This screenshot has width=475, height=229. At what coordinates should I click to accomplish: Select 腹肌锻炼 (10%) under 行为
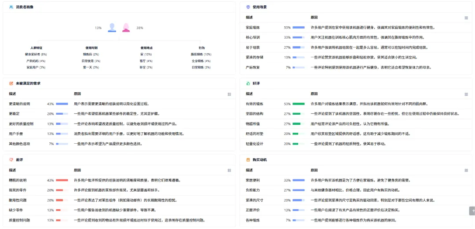click(201, 55)
